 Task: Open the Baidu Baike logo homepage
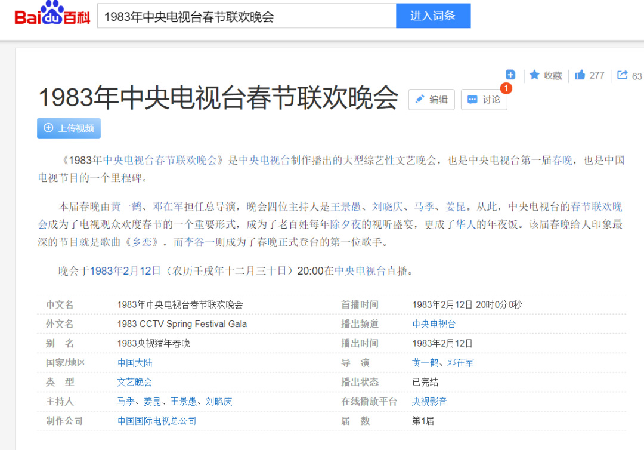(x=52, y=14)
